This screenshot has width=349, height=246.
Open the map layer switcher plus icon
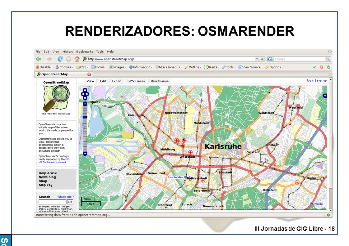[325, 96]
